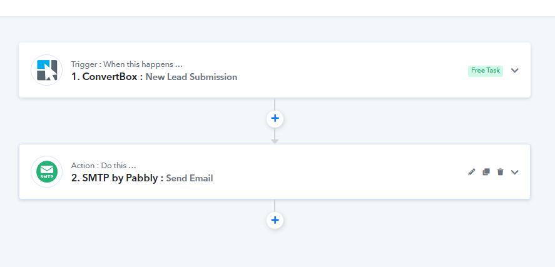Duplicate the SMTP by Pabbly action step
The width and height of the screenshot is (555, 267).
pyautogui.click(x=486, y=172)
